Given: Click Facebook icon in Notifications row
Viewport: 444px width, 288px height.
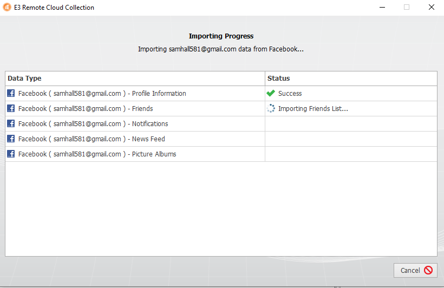Looking at the screenshot, I should pyautogui.click(x=11, y=123).
